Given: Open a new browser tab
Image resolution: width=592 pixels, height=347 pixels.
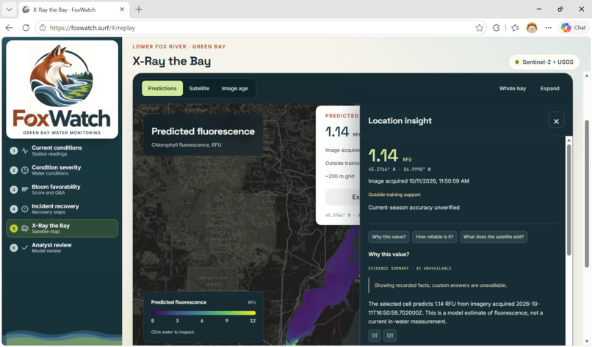Looking at the screenshot, I should [139, 10].
